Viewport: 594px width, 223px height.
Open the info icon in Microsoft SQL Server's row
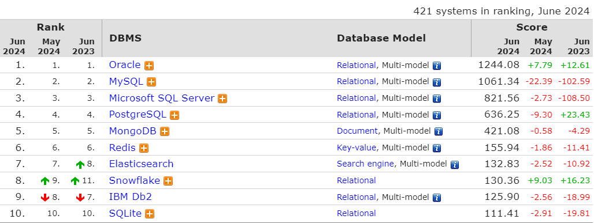pos(437,99)
